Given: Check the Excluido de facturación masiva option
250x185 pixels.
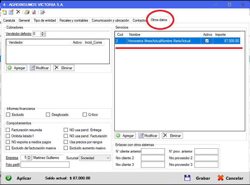Looking at the screenshot, I should point(8,148).
